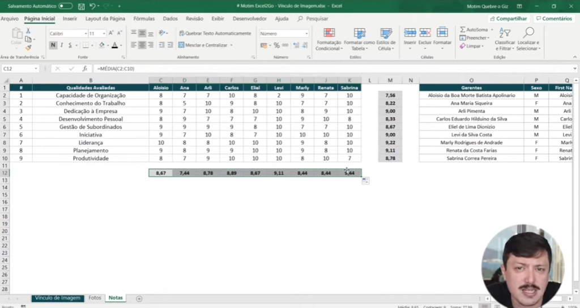The image size is (580, 308).
Task: Click the Select All corner triangle
Action: point(5,80)
